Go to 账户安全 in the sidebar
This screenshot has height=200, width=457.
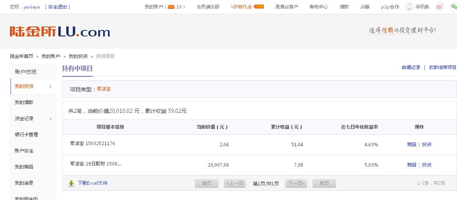coord(24,150)
